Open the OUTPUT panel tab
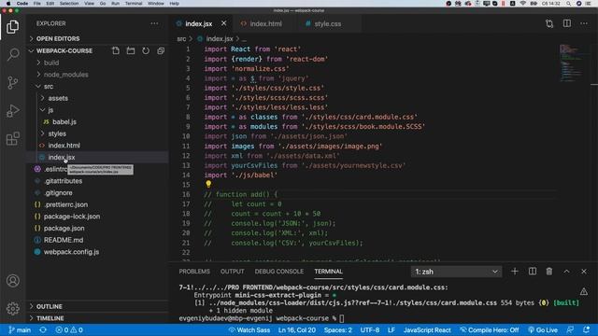 pos(233,272)
